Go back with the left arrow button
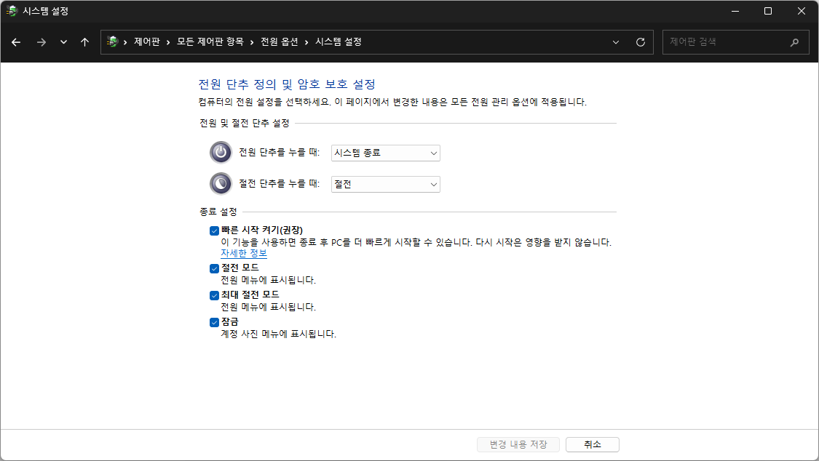The width and height of the screenshot is (819, 461). click(x=16, y=42)
